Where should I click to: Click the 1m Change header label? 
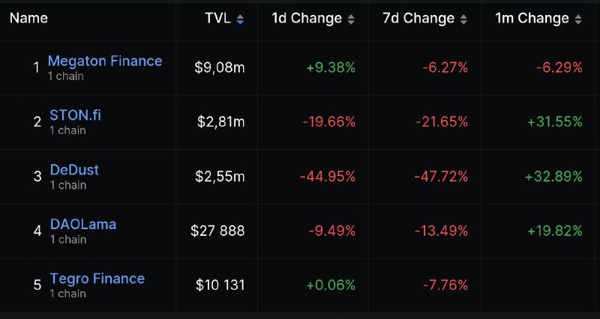[532, 18]
